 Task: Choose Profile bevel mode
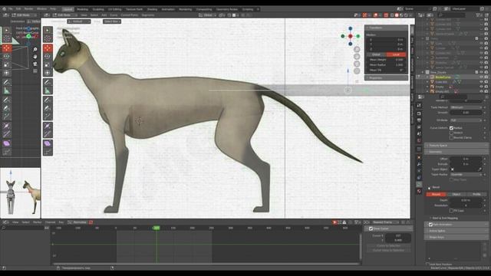pyautogui.click(x=476, y=194)
